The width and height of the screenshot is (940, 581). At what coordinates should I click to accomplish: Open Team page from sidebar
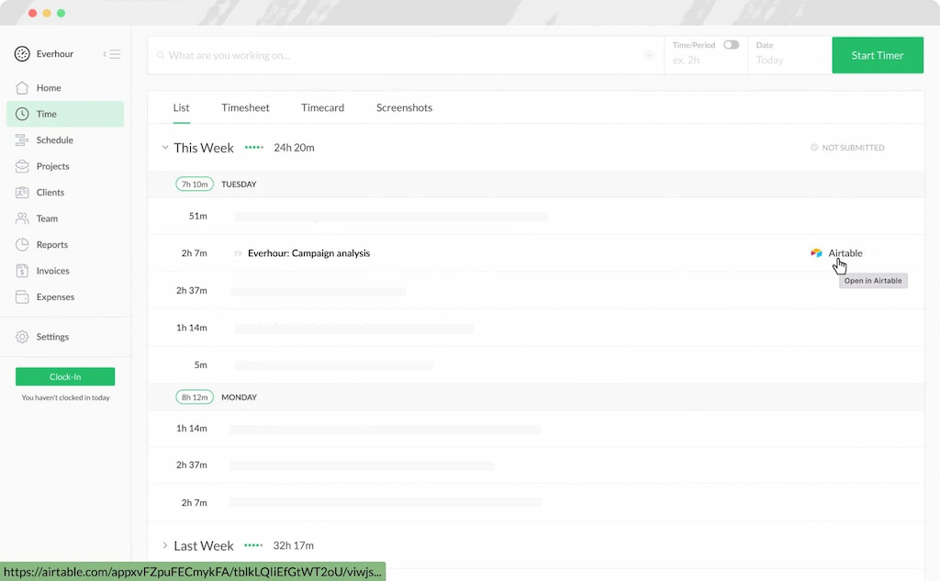click(x=65, y=218)
